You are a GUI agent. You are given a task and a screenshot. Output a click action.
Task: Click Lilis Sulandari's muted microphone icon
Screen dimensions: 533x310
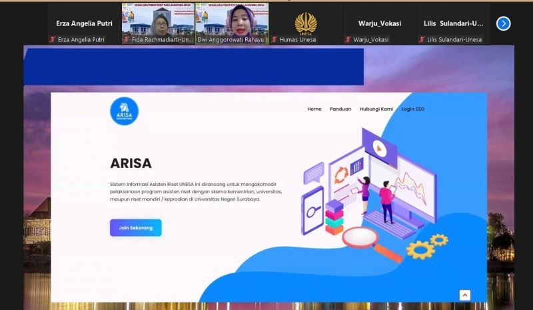point(422,39)
